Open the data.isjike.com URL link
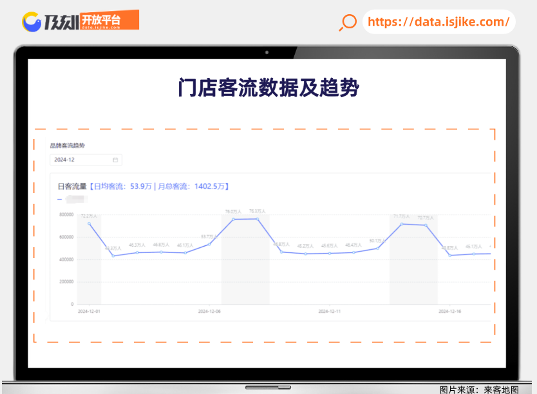Viewport: 537px width, 394px height. 438,22
